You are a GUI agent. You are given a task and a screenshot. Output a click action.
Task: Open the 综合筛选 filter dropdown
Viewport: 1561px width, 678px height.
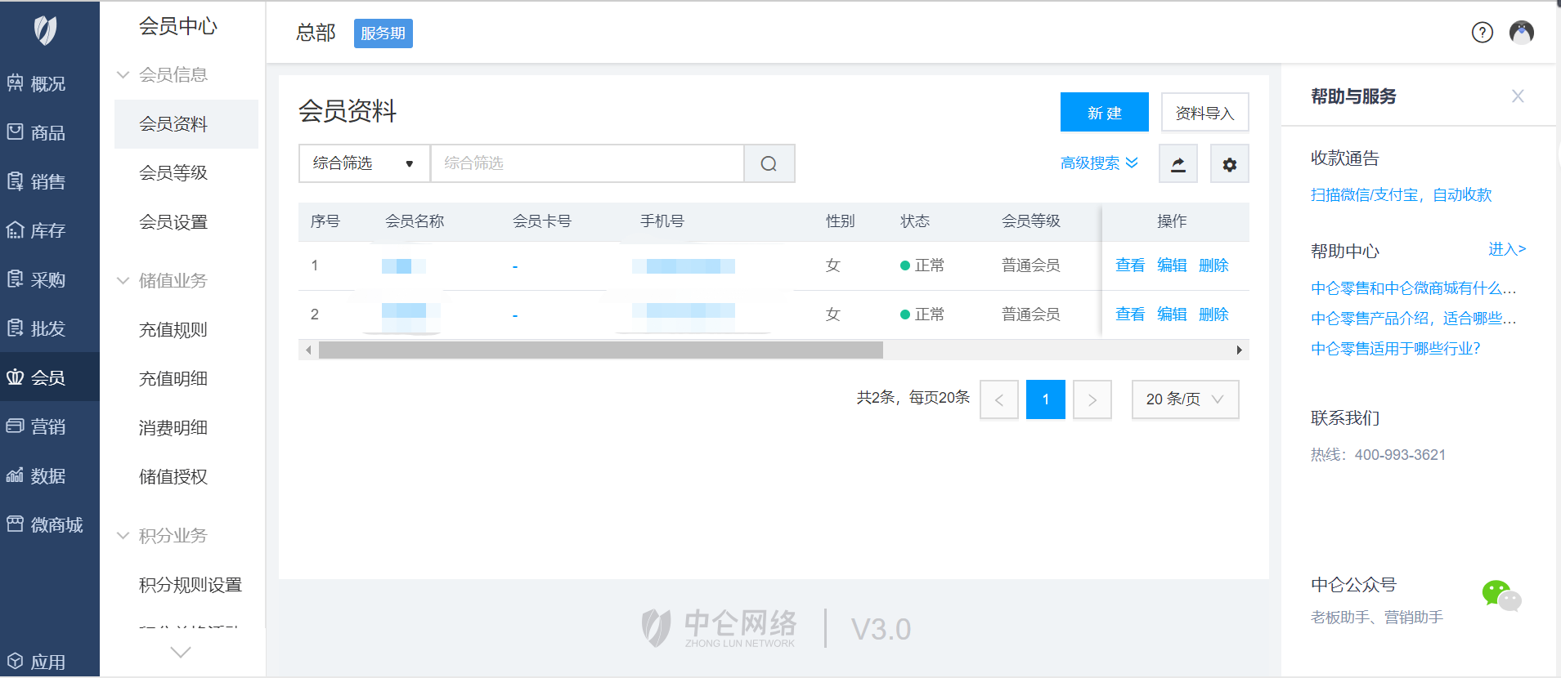click(x=364, y=163)
